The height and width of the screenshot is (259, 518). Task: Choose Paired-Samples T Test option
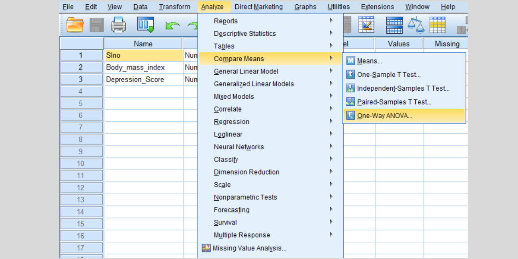click(x=404, y=102)
